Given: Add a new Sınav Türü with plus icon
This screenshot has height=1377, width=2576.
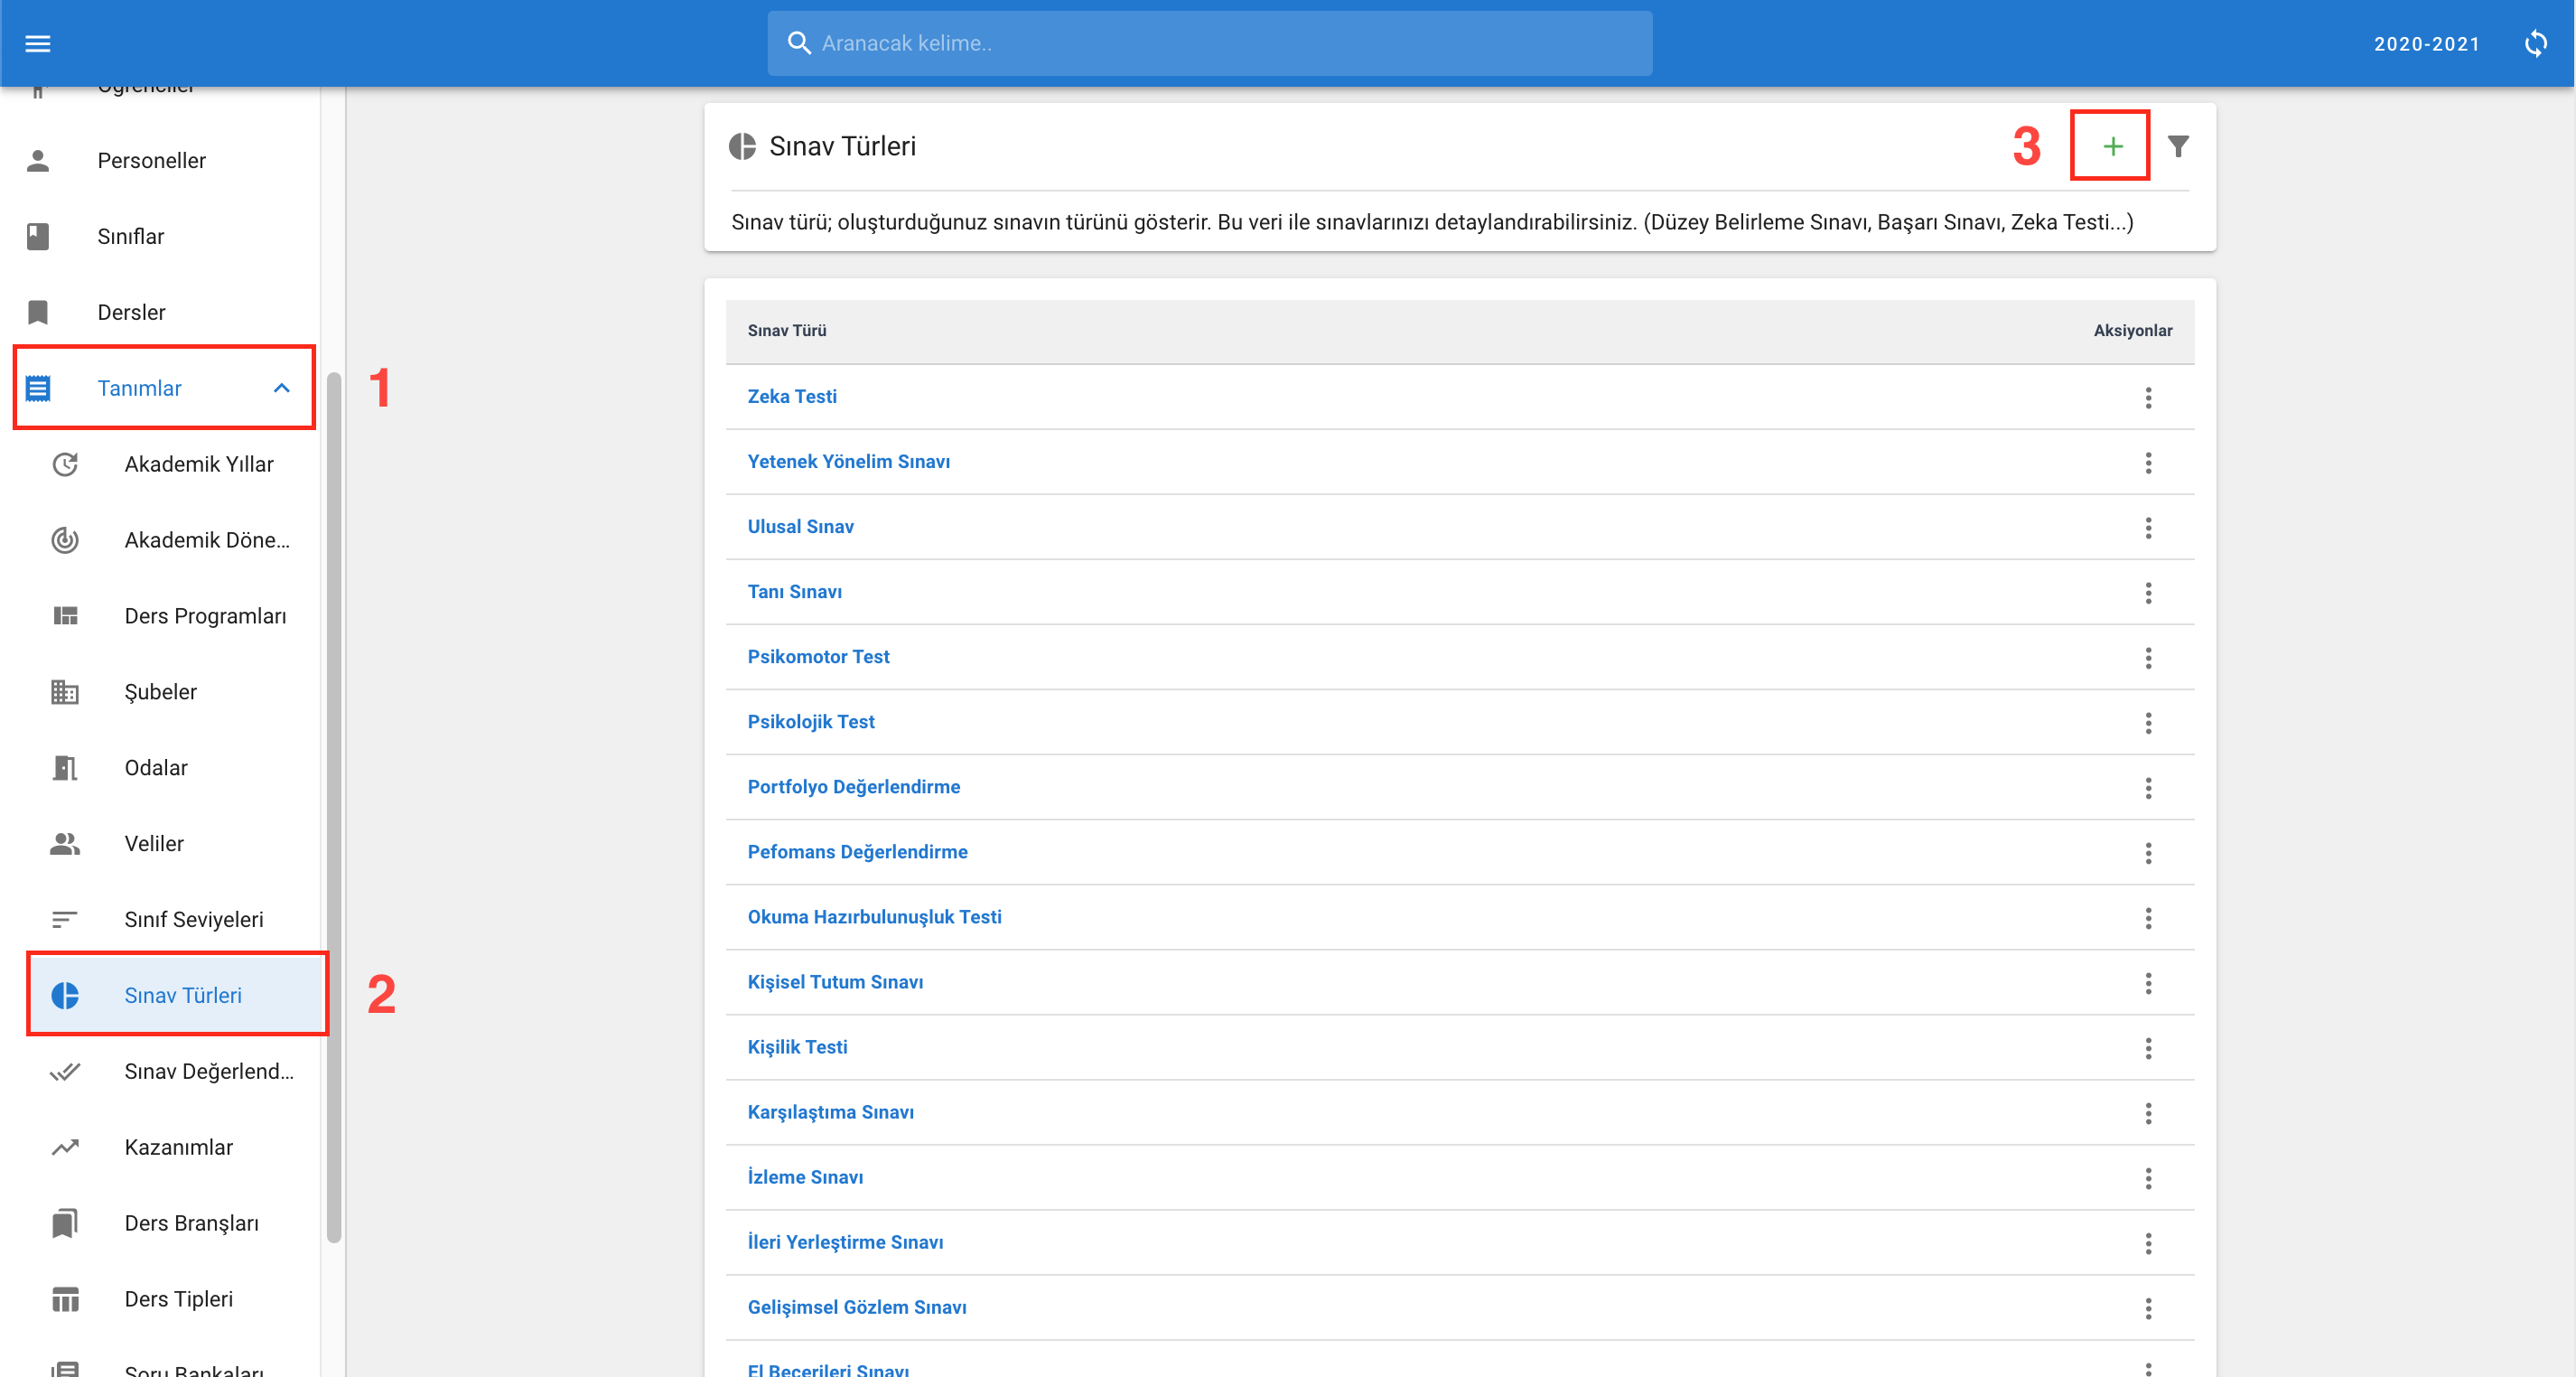Looking at the screenshot, I should point(2112,146).
